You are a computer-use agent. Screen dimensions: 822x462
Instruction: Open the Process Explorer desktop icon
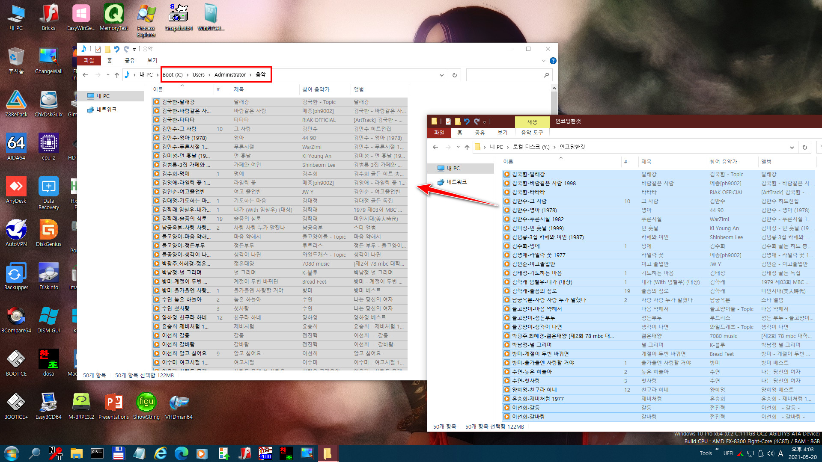tap(146, 20)
